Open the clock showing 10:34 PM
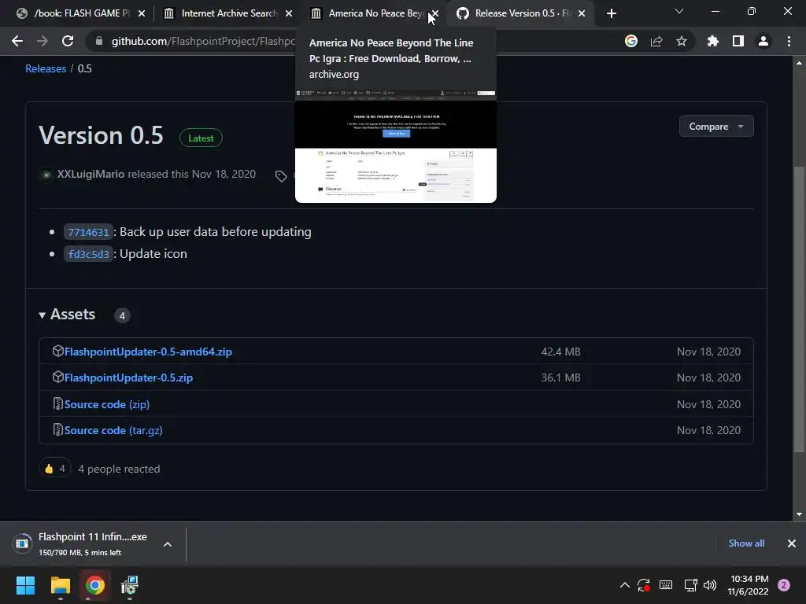Image resolution: width=806 pixels, height=604 pixels. pyautogui.click(x=748, y=585)
